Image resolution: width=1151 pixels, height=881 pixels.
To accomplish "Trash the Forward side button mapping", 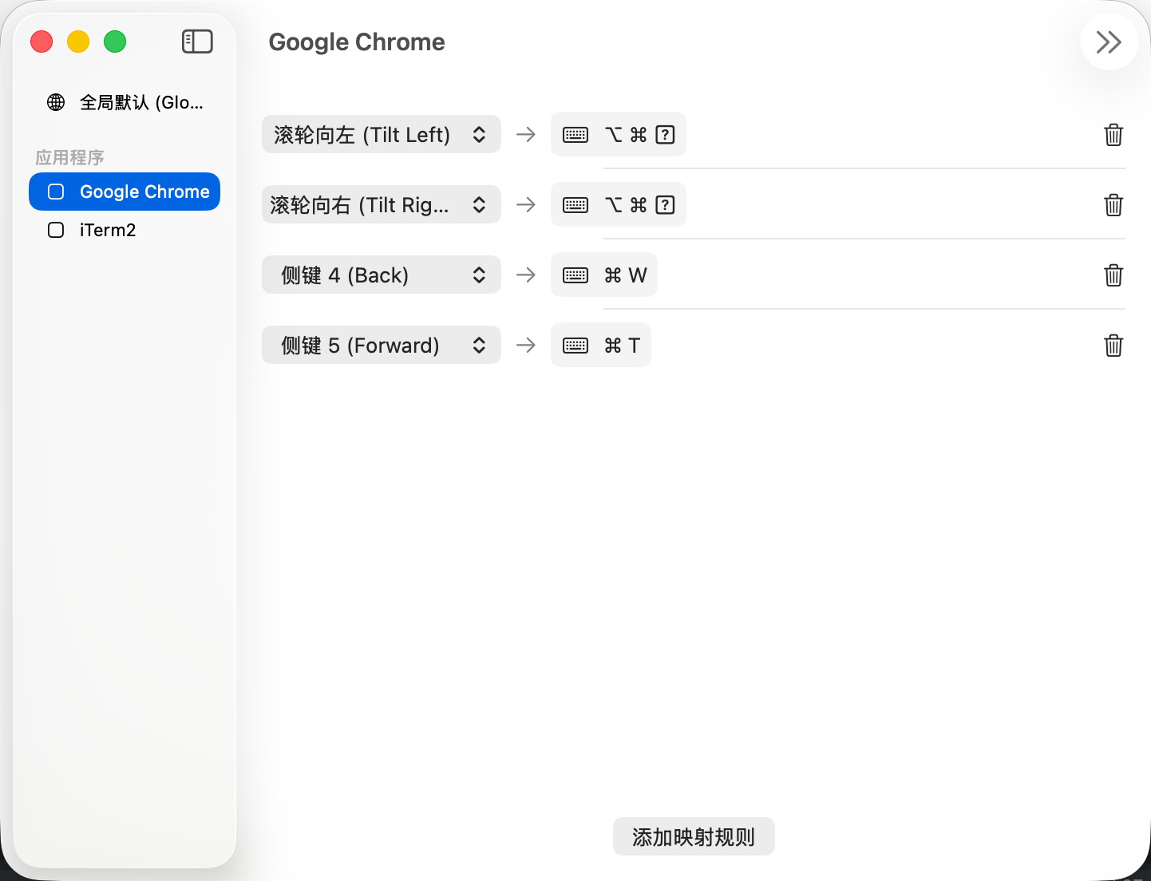I will tap(1113, 346).
